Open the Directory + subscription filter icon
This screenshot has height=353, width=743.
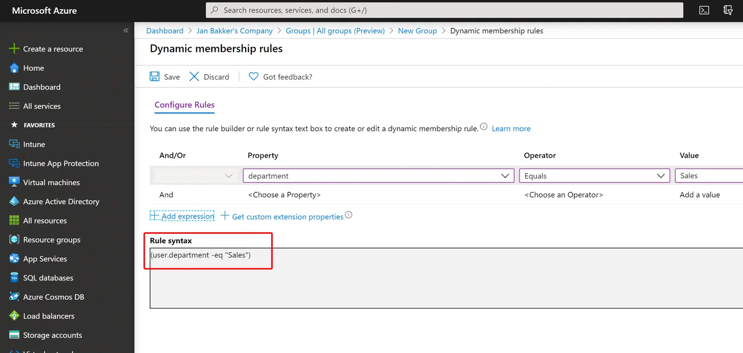point(728,10)
